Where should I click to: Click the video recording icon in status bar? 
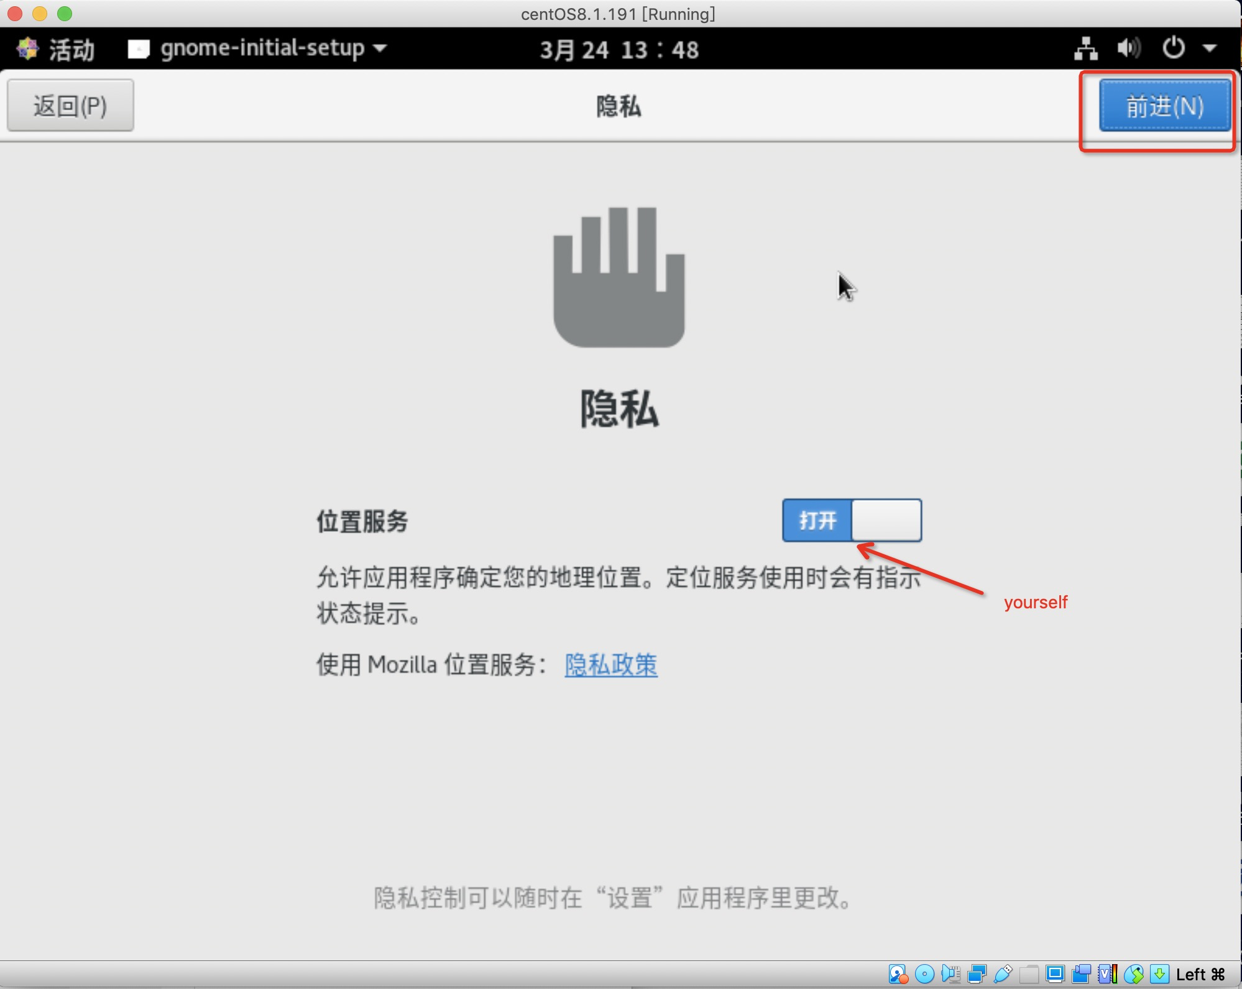pos(1083,975)
